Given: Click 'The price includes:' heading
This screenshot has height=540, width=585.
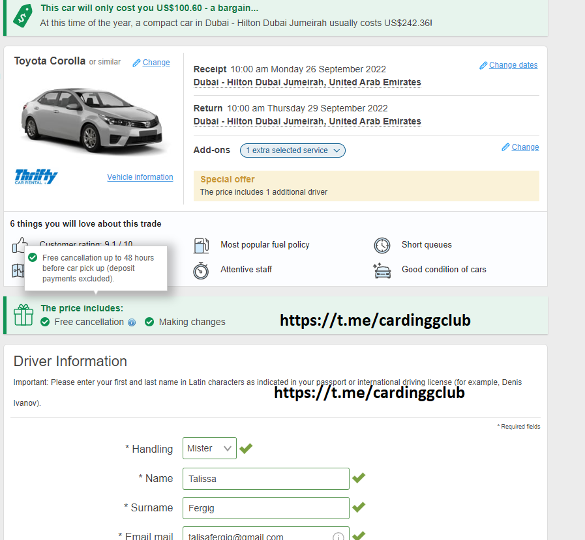Looking at the screenshot, I should pyautogui.click(x=82, y=308).
